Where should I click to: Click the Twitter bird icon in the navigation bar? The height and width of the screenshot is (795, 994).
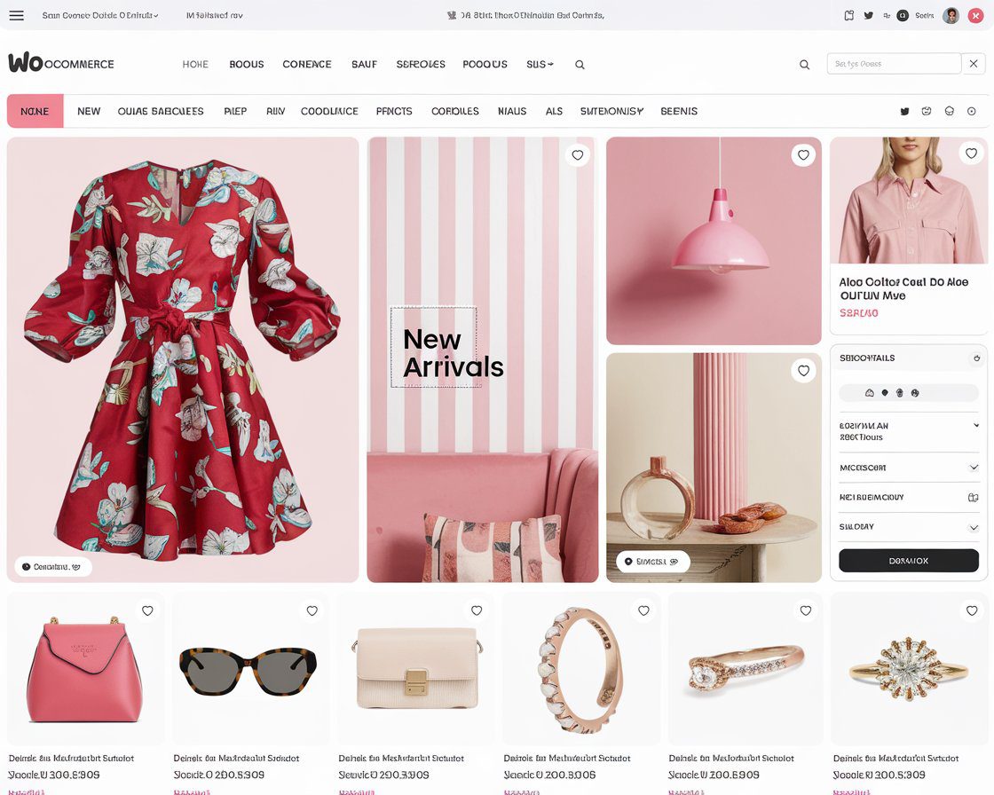point(904,111)
